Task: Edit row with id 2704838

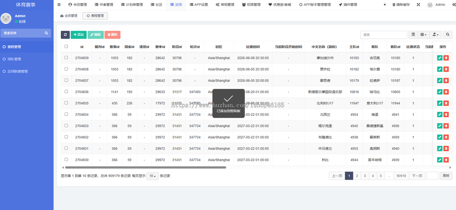Action: (440, 69)
